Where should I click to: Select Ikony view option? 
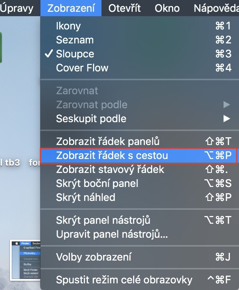[68, 26]
